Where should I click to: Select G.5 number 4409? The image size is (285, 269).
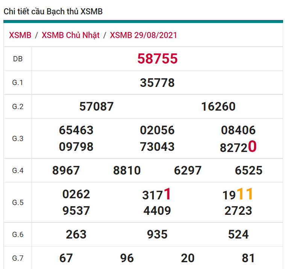(157, 211)
